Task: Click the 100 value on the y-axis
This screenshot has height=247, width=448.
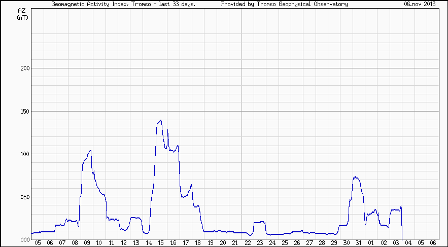Action: [x=23, y=154]
